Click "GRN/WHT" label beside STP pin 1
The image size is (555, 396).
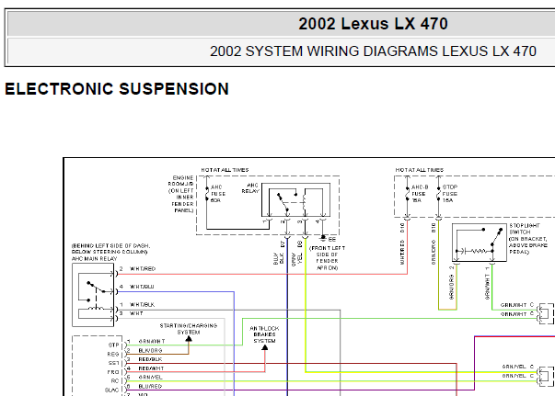pos(152,342)
